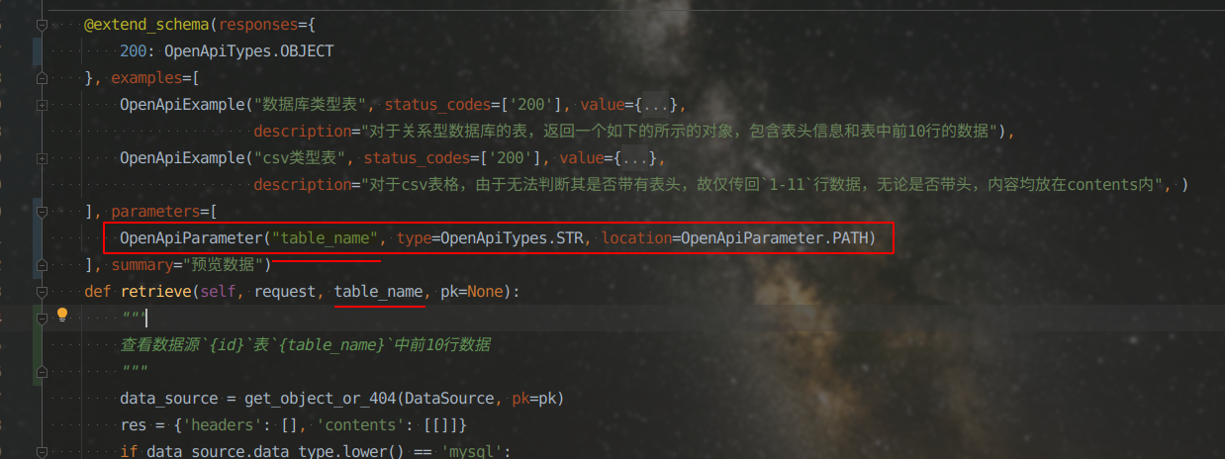Click the fold marker on the '}, examples=[' line

[x=41, y=78]
